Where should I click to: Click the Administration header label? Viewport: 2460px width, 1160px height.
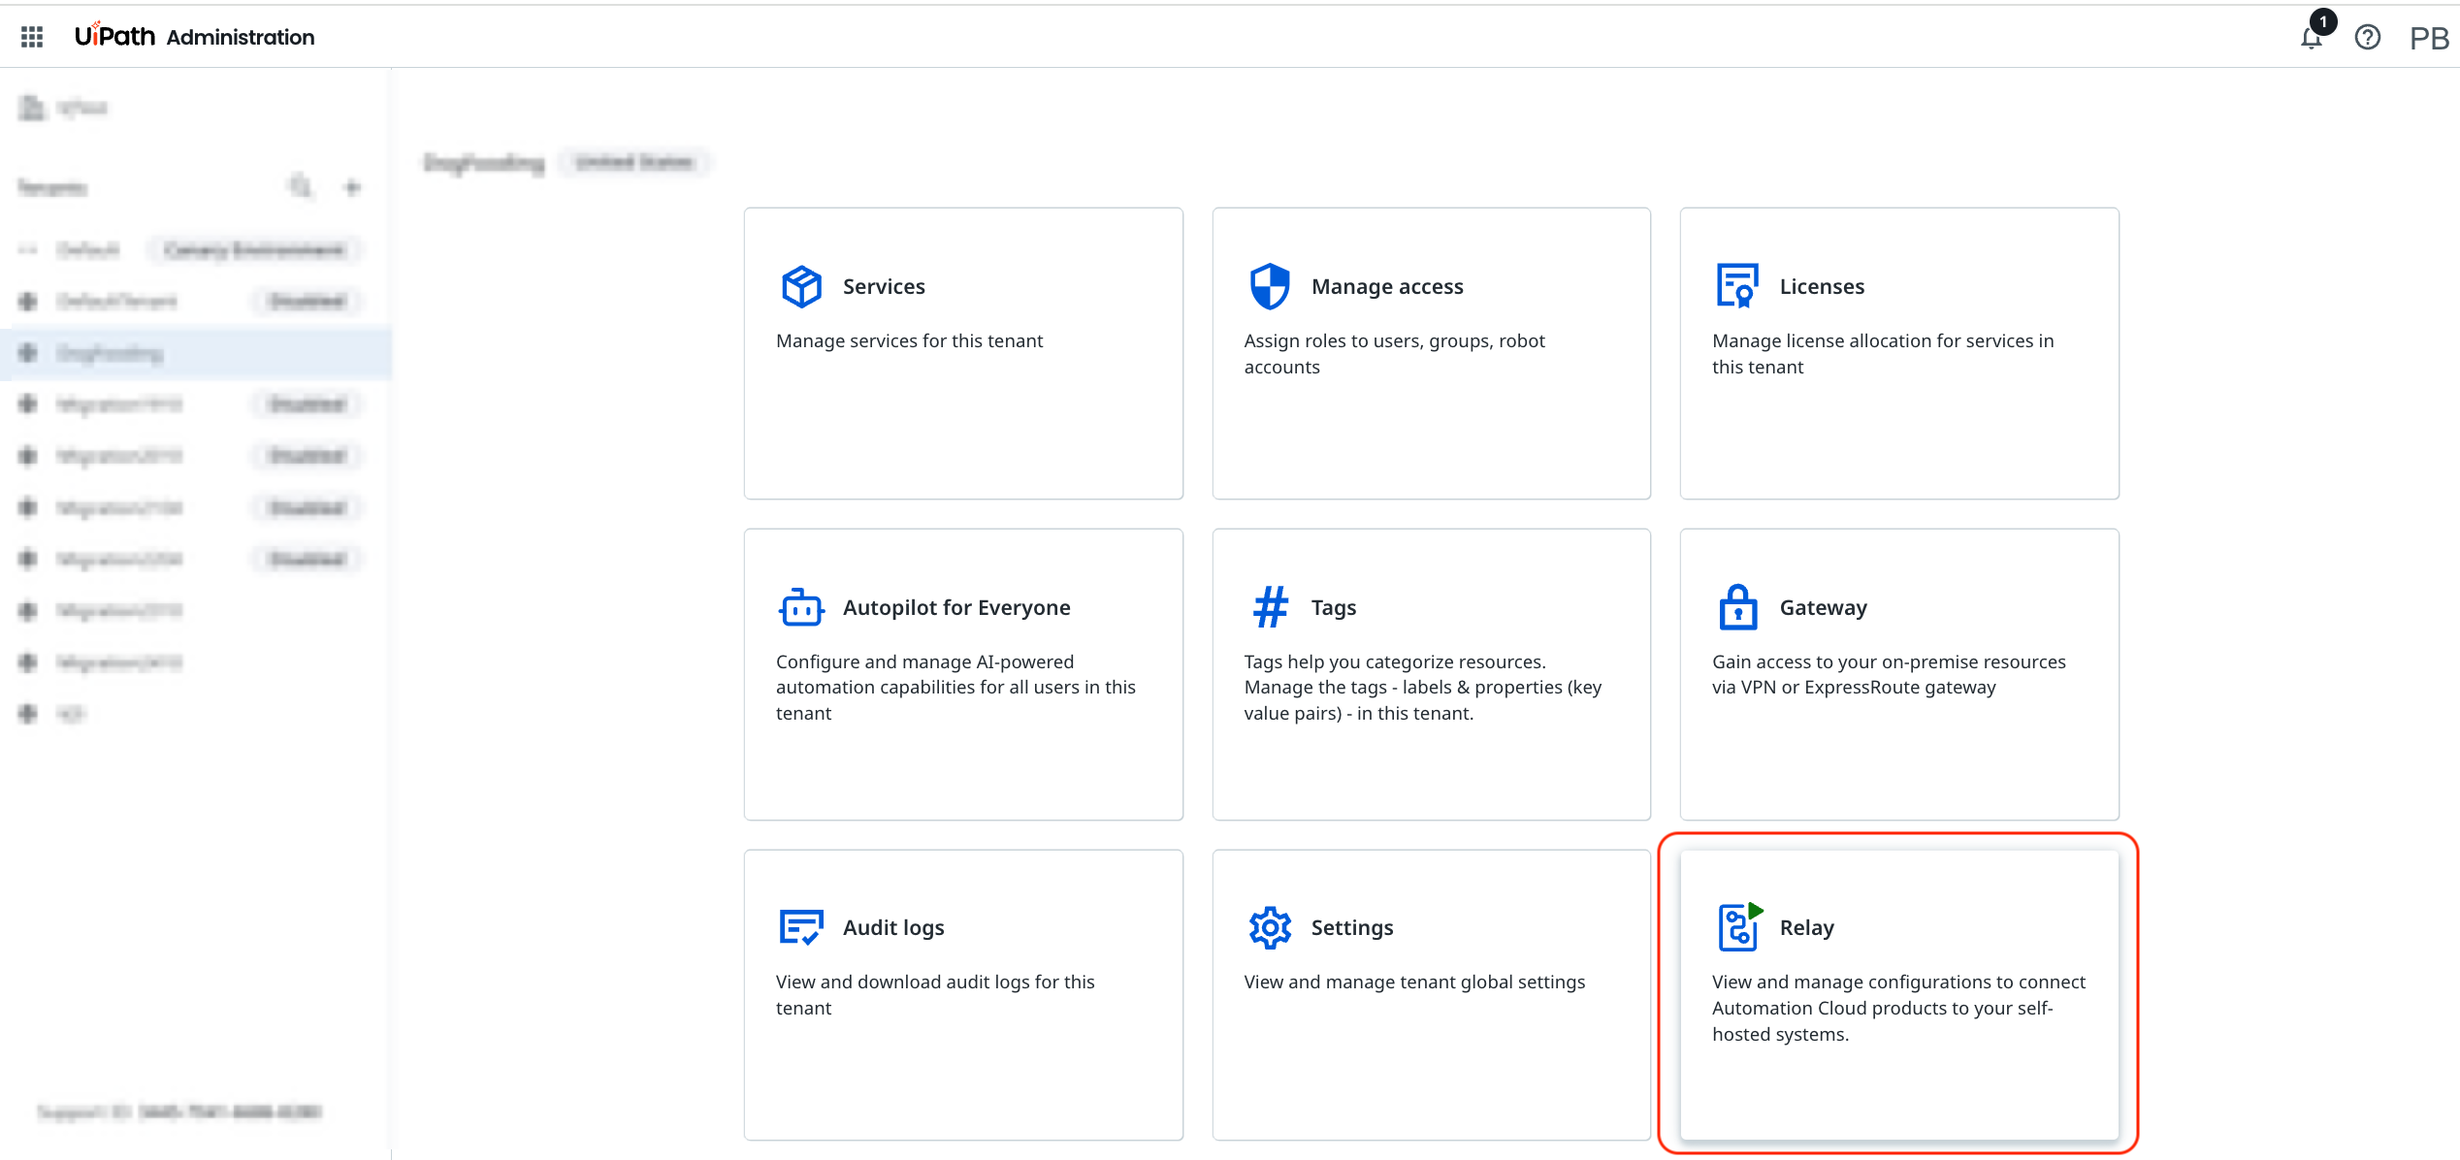(241, 37)
